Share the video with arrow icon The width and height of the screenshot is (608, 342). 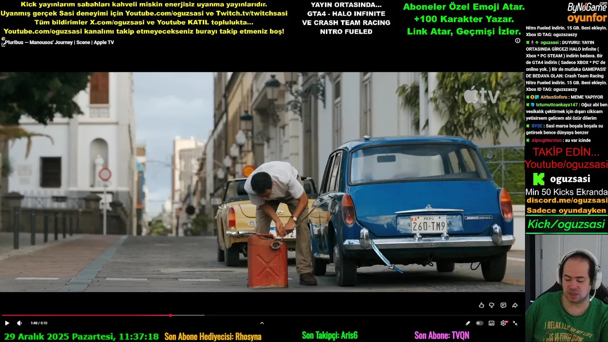click(x=515, y=305)
